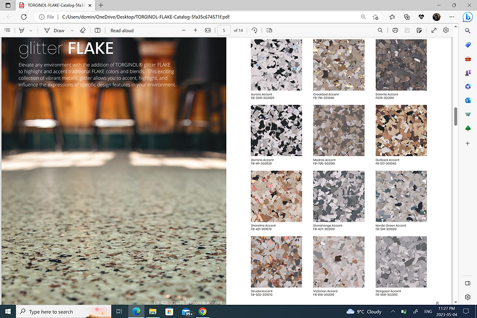Screen dimensions: 477x318
Task: Add this page to favorites
Action: point(375,17)
